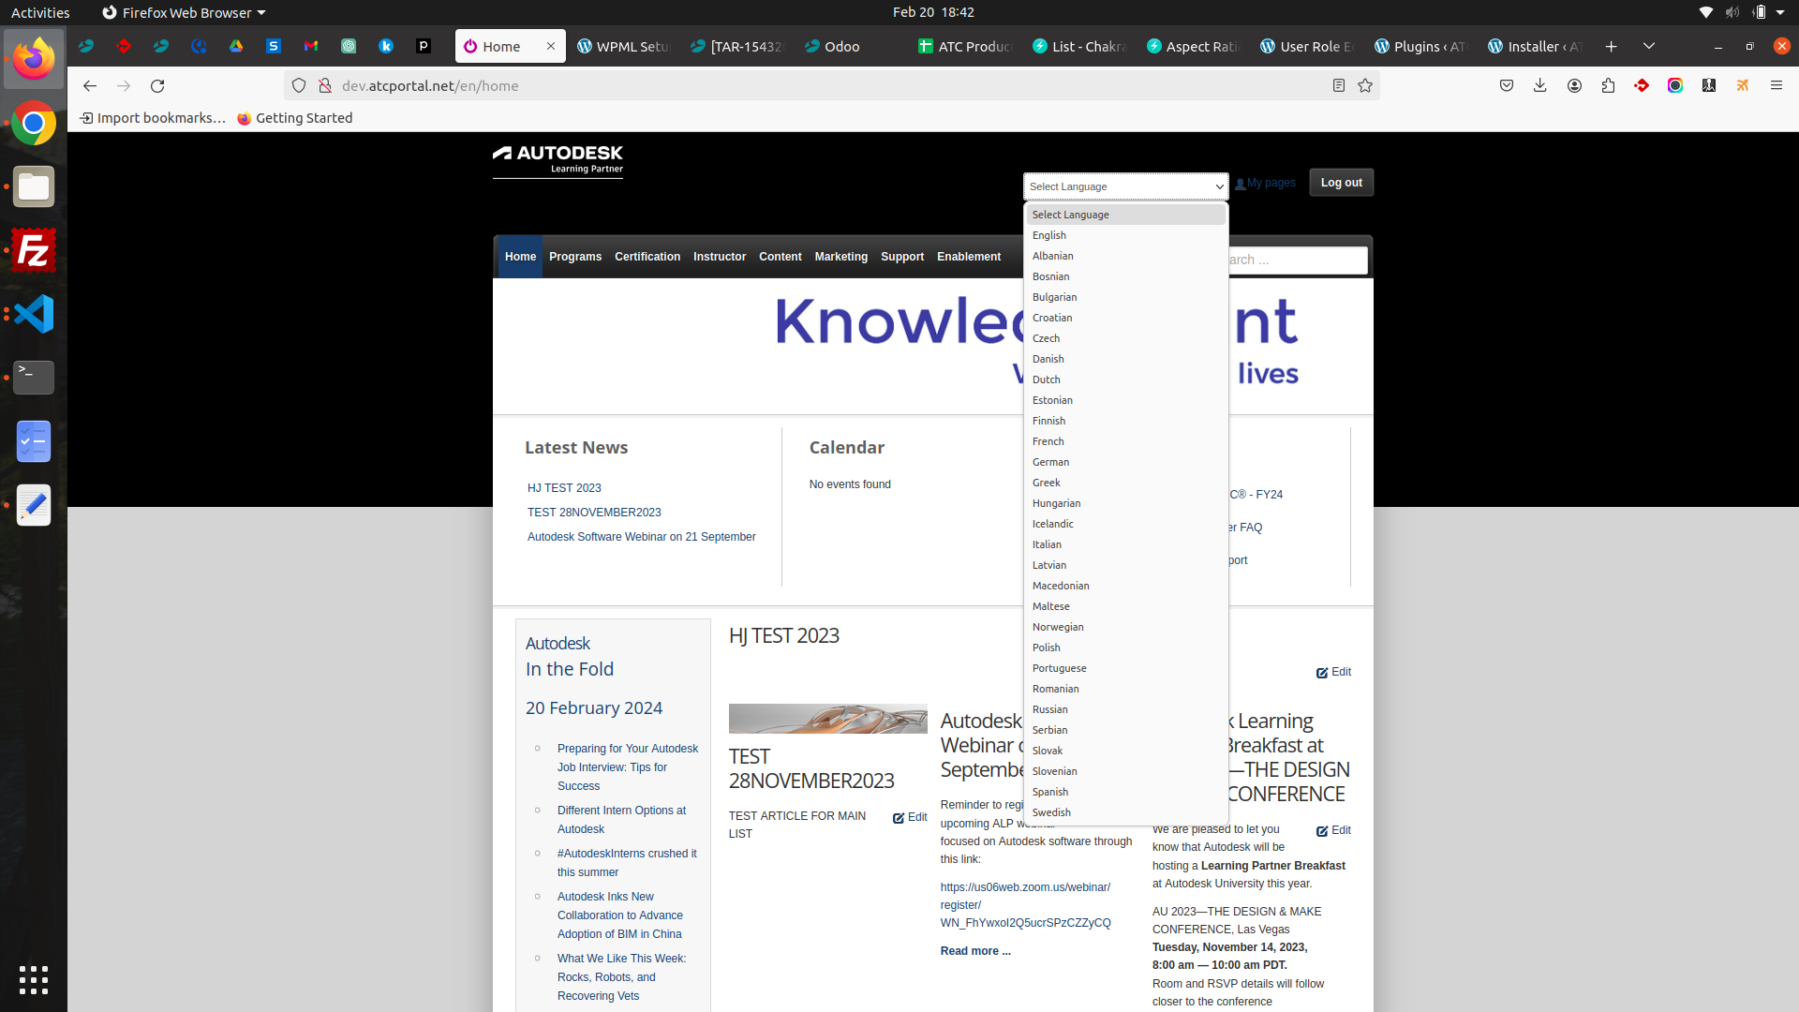Close the Home tab
The width and height of the screenshot is (1799, 1012).
[551, 46]
